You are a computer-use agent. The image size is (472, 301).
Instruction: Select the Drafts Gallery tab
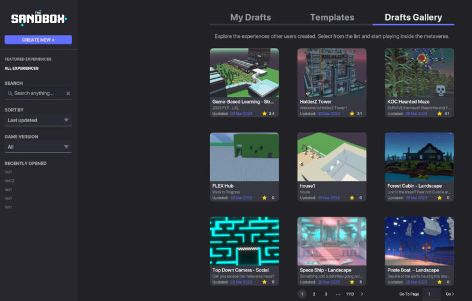tap(413, 17)
